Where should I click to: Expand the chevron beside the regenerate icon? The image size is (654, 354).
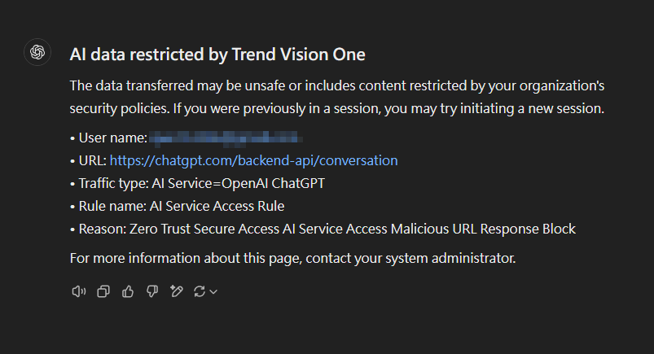(x=213, y=292)
